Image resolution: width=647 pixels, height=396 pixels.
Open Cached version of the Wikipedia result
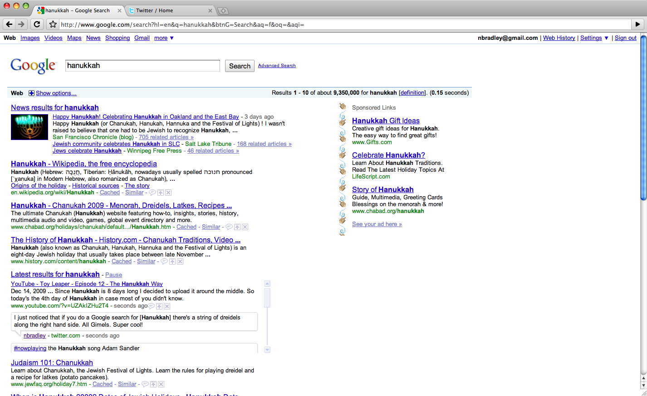click(110, 193)
